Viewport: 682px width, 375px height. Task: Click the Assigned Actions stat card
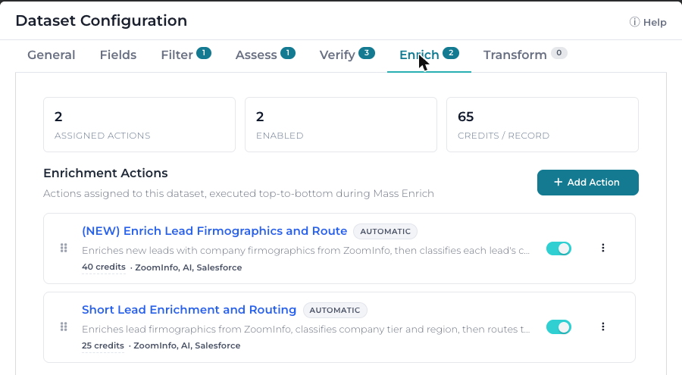139,124
